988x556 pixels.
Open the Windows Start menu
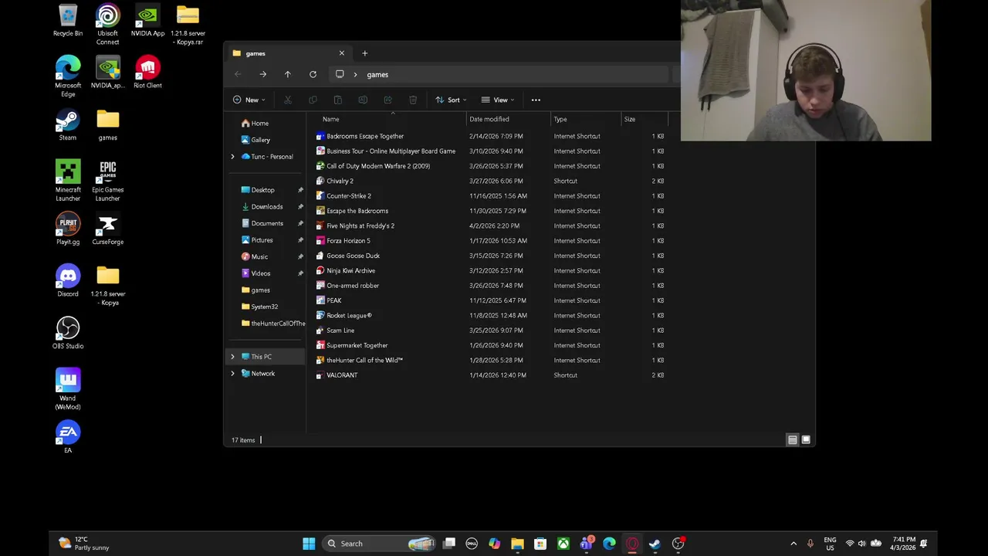(309, 544)
